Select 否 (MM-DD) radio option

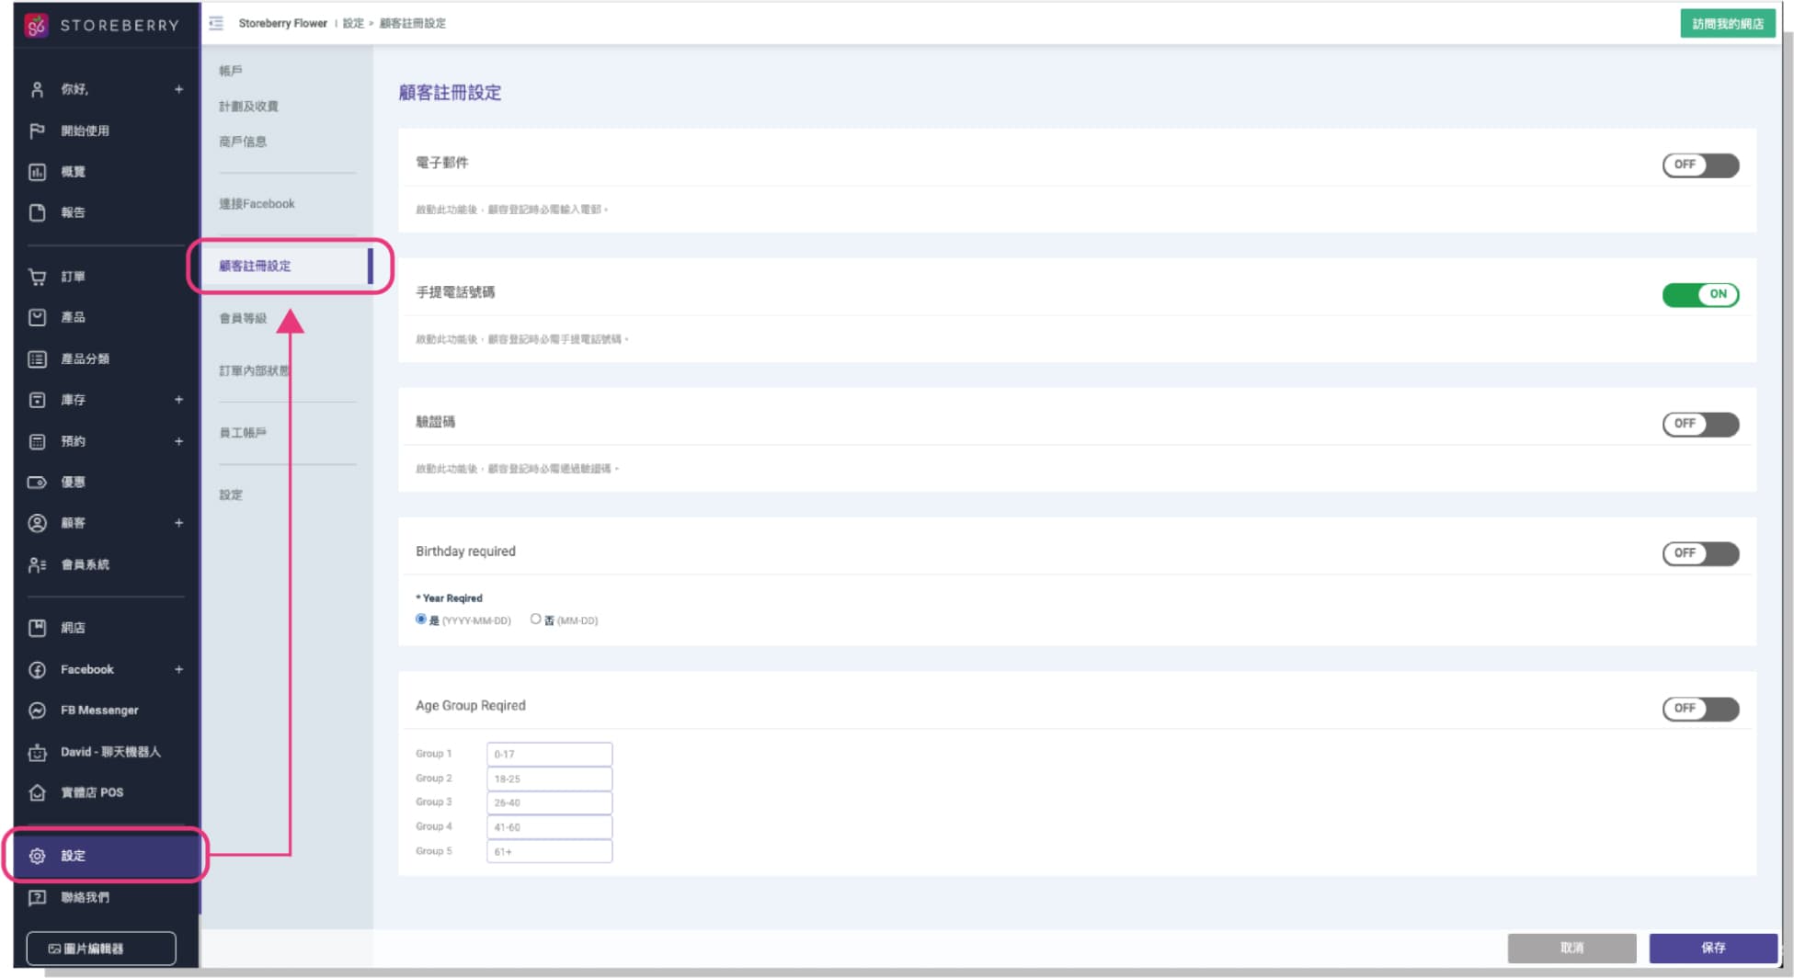click(535, 620)
